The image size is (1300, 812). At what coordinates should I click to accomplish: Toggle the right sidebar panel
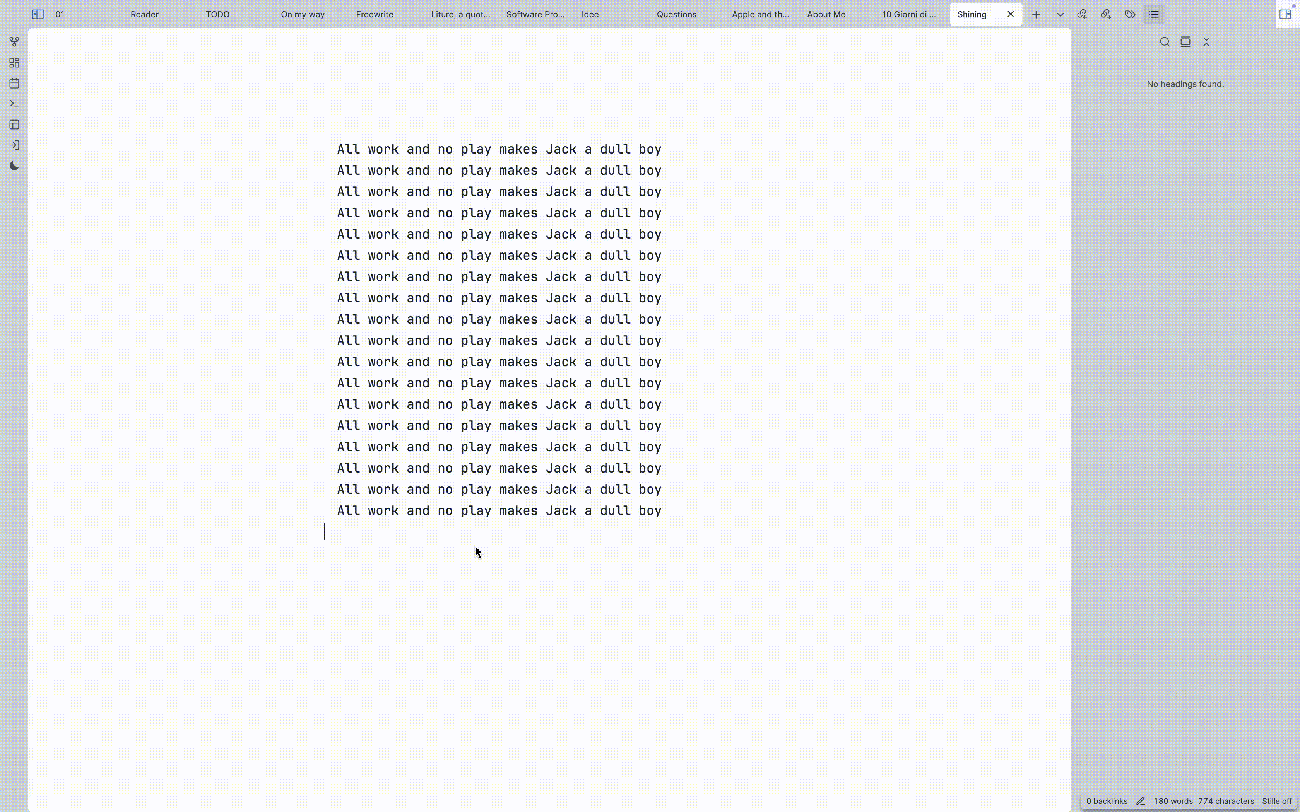coord(1285,15)
